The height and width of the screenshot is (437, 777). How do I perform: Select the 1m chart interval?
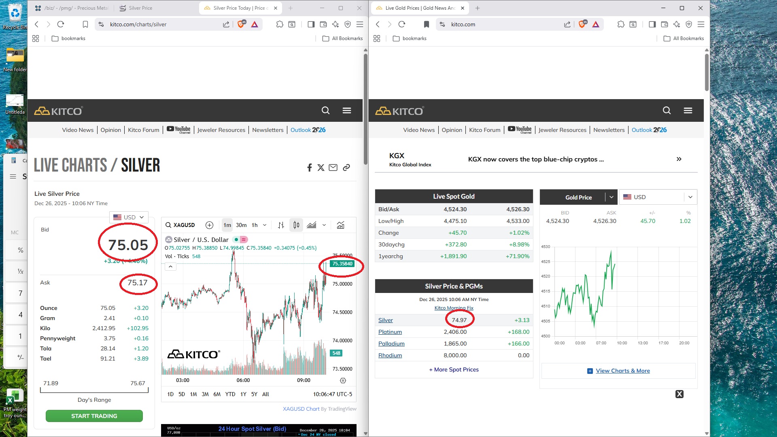point(227,225)
